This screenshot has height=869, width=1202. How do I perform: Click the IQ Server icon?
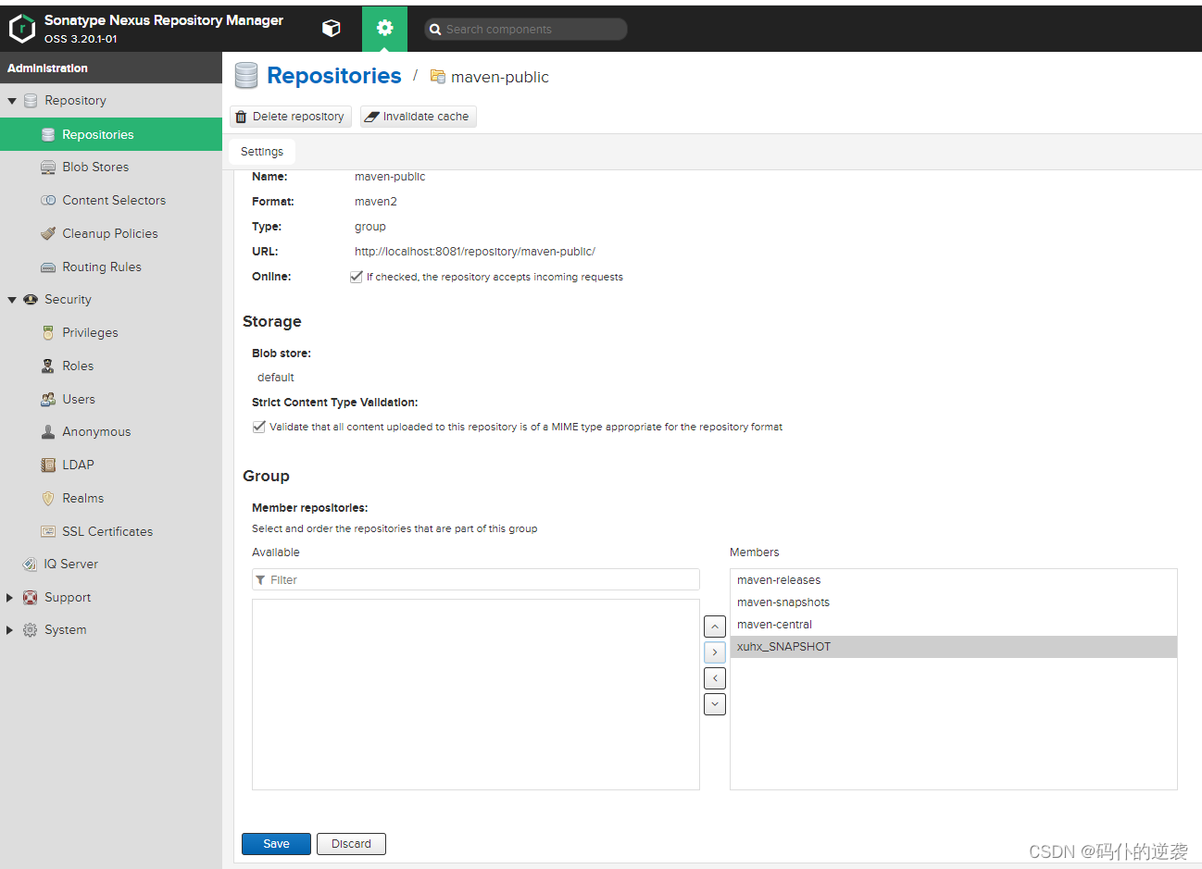pos(31,565)
